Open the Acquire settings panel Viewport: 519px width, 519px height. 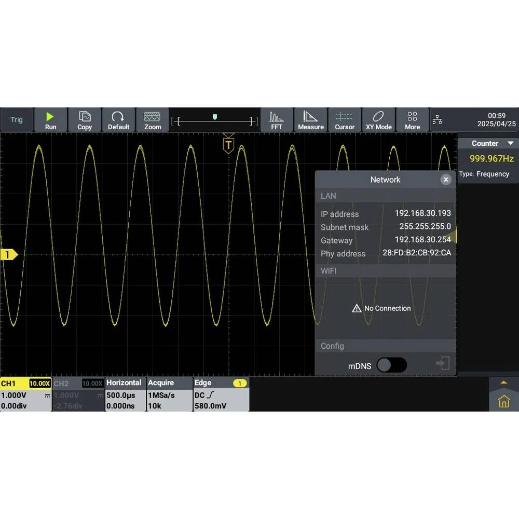tap(169, 394)
